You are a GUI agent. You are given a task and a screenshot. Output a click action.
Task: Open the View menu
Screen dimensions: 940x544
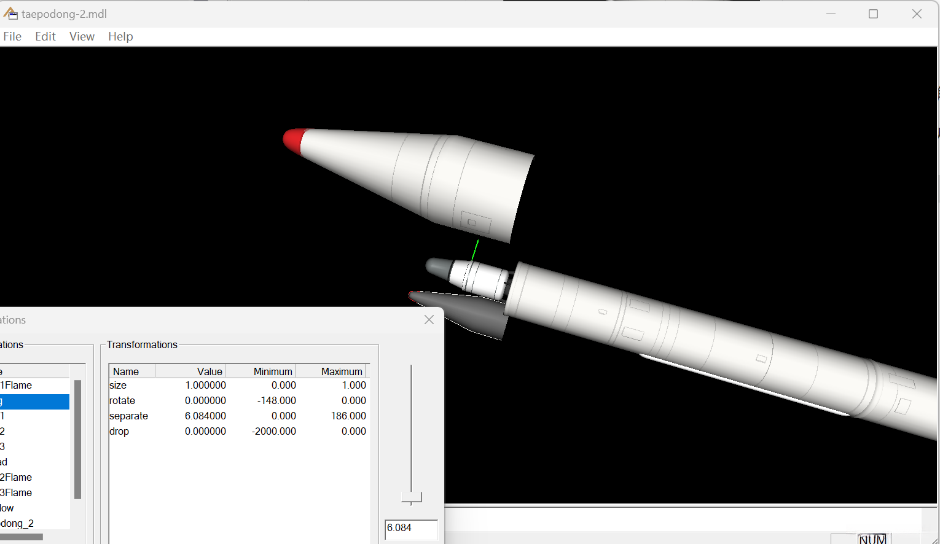click(x=82, y=36)
